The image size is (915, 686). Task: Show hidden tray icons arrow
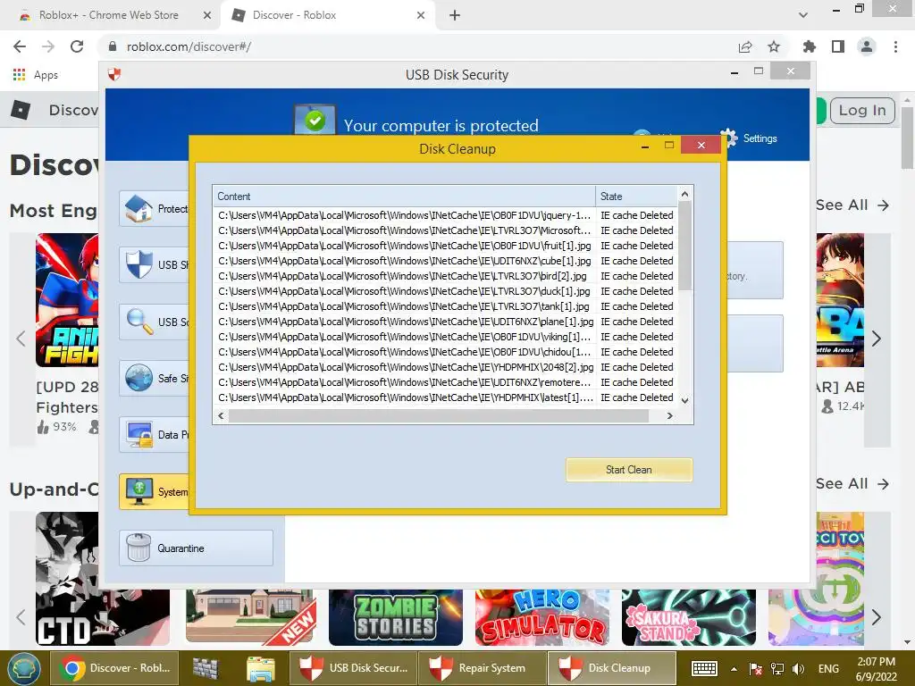click(734, 669)
